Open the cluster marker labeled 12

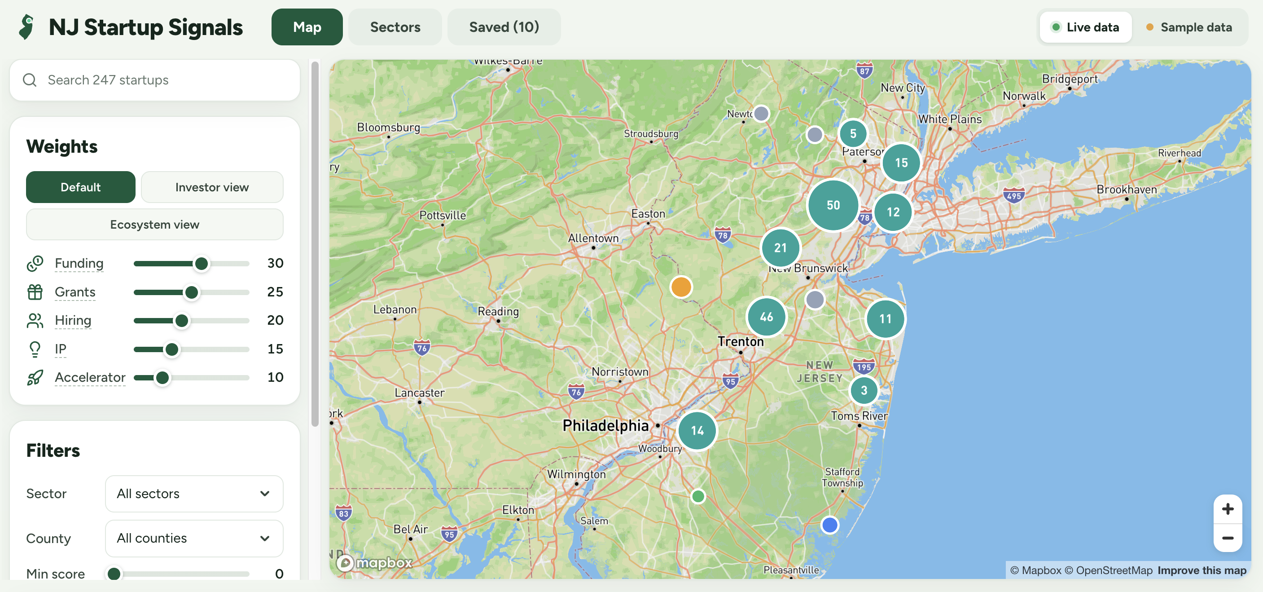click(893, 212)
